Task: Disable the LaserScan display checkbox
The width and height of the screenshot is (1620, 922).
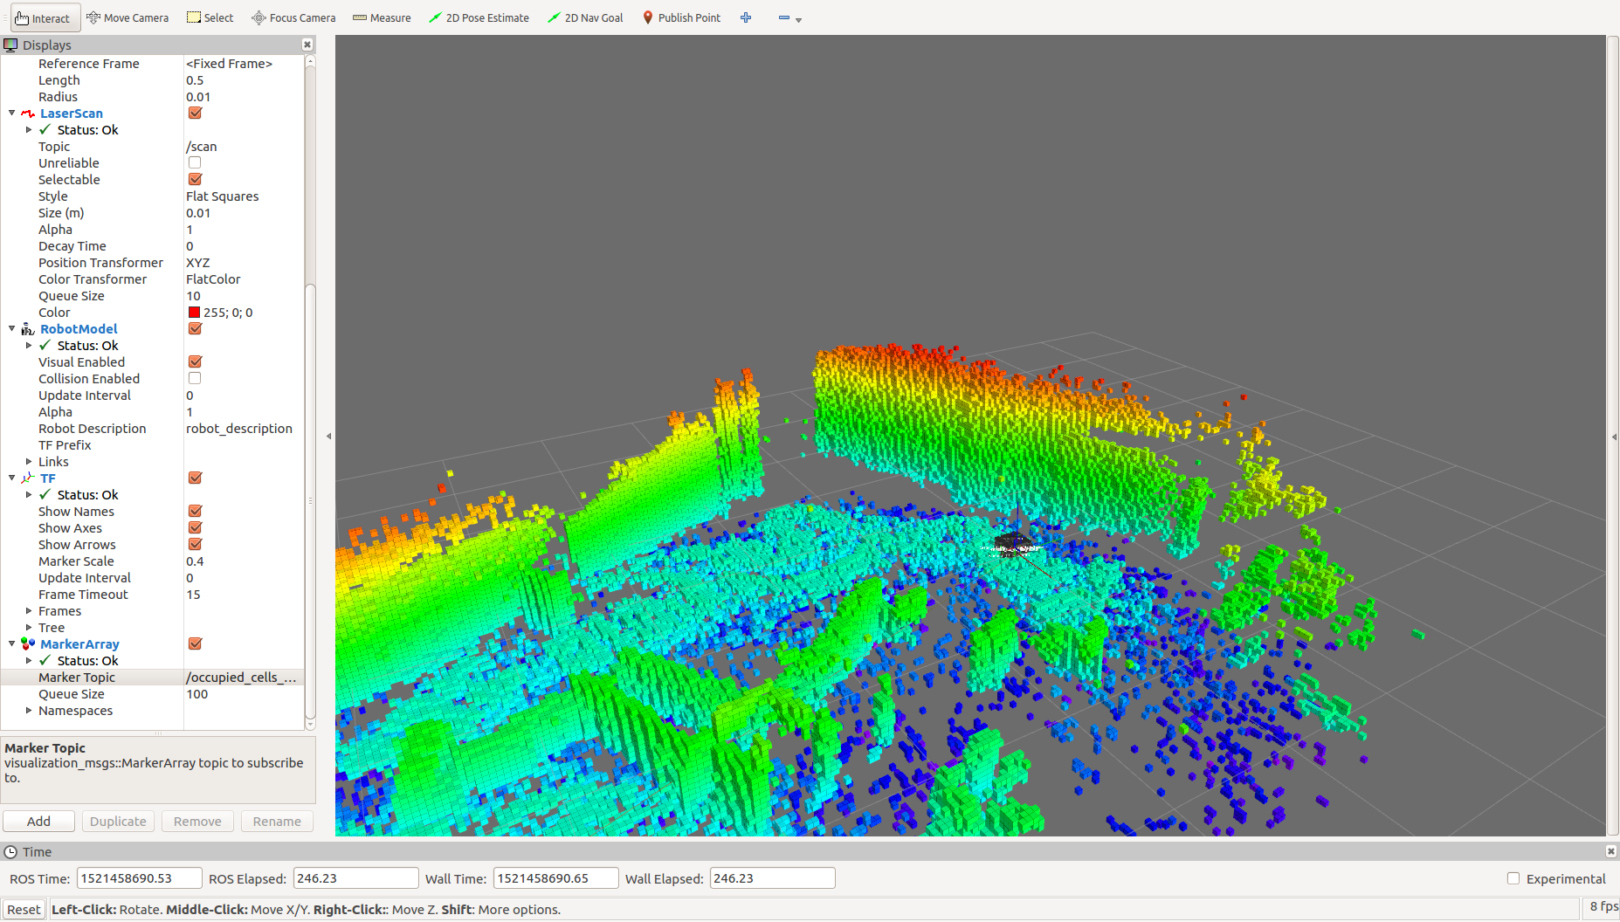Action: click(x=195, y=114)
